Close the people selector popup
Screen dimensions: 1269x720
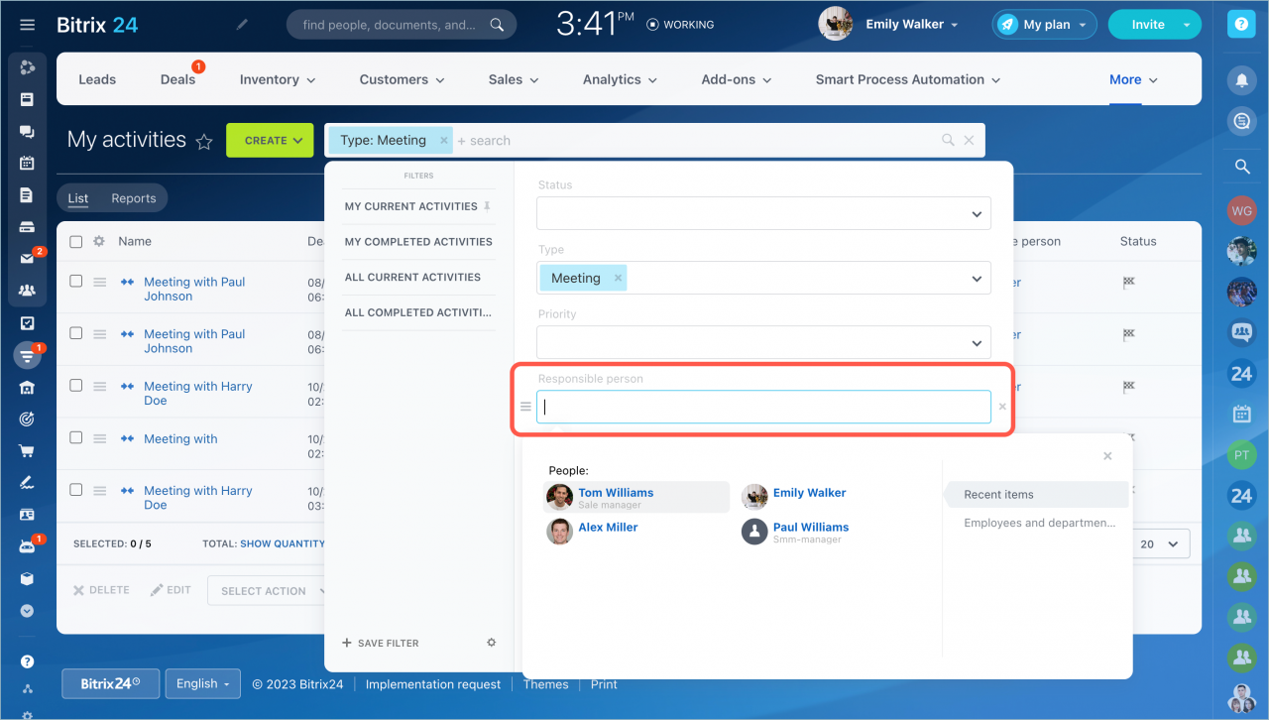point(1107,456)
